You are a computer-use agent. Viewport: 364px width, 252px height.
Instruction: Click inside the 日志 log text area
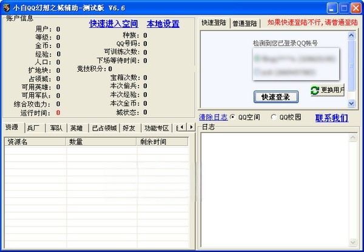click(x=275, y=189)
